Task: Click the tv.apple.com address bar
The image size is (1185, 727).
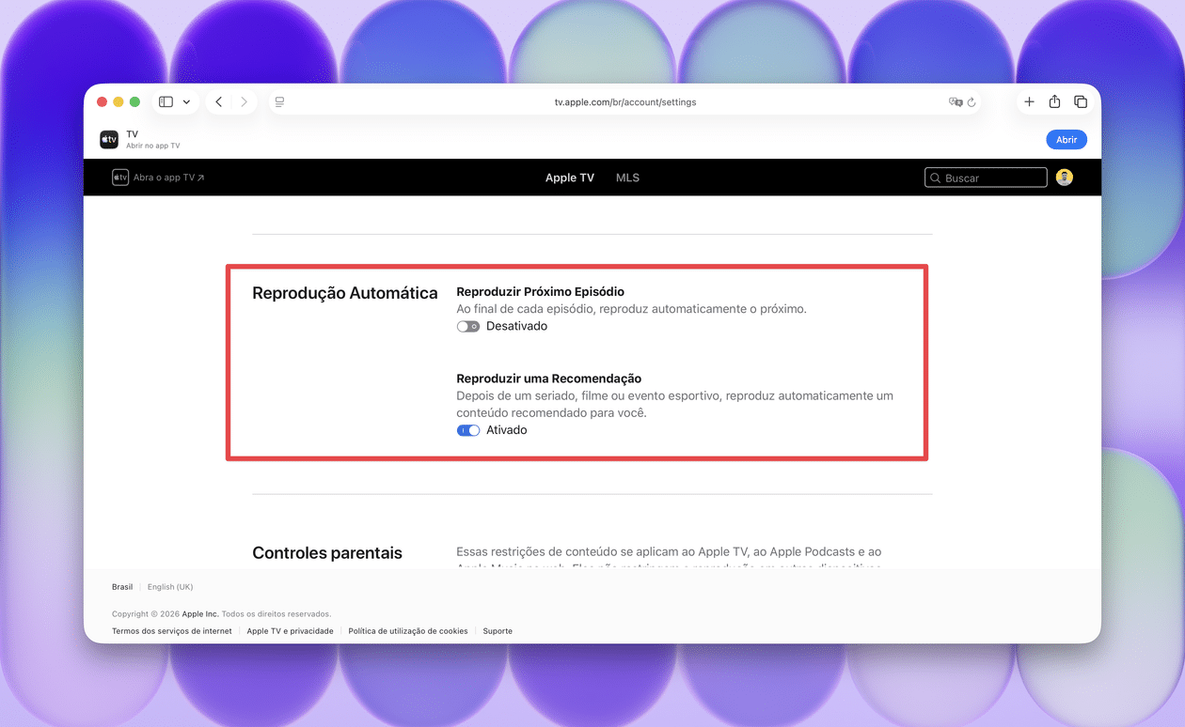Action: click(625, 101)
